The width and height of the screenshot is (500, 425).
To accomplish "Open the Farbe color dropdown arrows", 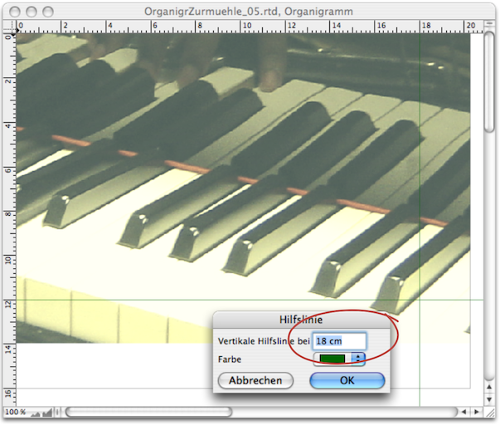I will click(x=358, y=359).
